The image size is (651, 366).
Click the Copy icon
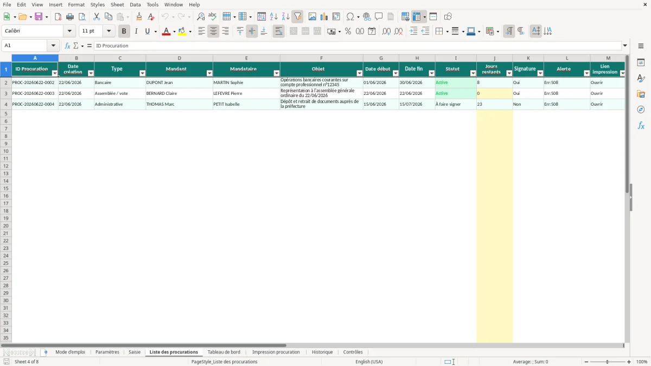[108, 17]
